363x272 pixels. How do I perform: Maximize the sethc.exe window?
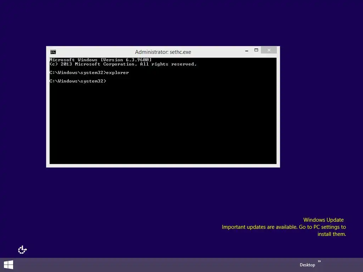(256, 50)
